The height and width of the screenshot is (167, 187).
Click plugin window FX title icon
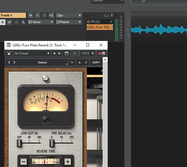tap(9, 45)
